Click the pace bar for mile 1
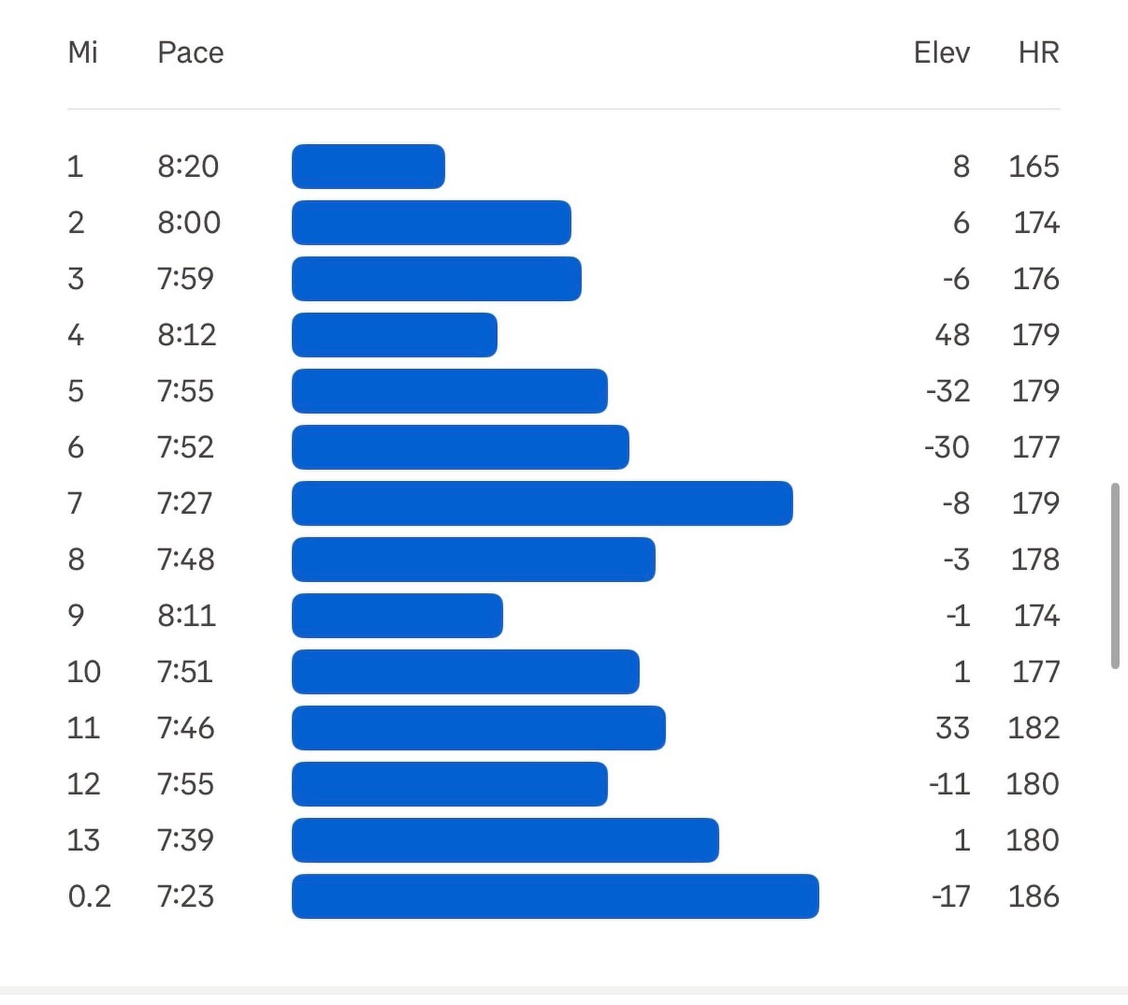The height and width of the screenshot is (1005, 1128). click(368, 166)
